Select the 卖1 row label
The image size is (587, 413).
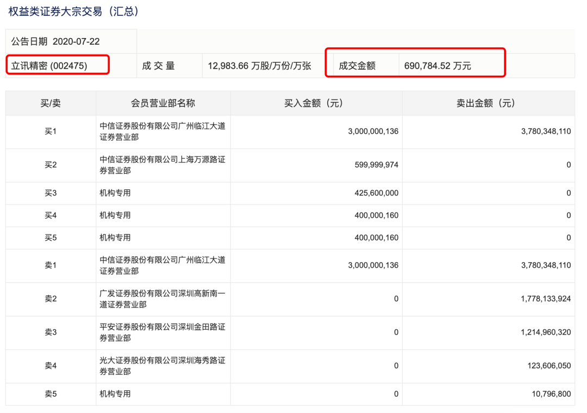pyautogui.click(x=51, y=266)
